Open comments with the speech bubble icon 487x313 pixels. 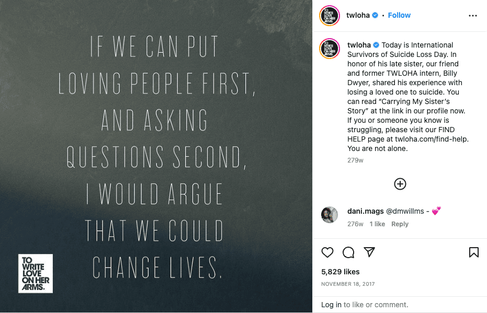coord(348,252)
